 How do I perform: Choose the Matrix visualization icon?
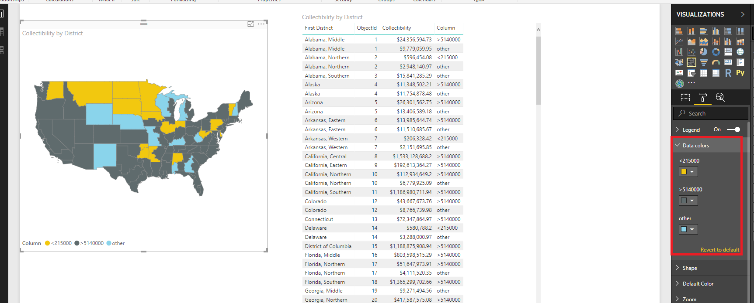(x=716, y=73)
